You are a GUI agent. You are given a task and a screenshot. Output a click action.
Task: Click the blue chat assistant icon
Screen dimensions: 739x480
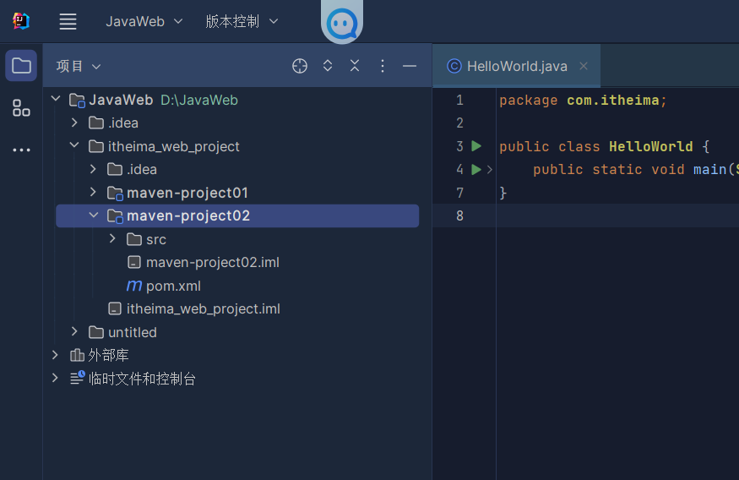click(342, 23)
